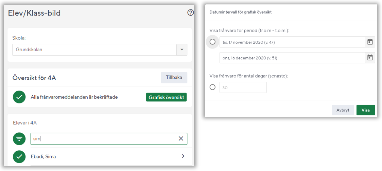This screenshot has width=382, height=171.
Task: Expand the Skola dropdown arrow
Action: pos(182,50)
